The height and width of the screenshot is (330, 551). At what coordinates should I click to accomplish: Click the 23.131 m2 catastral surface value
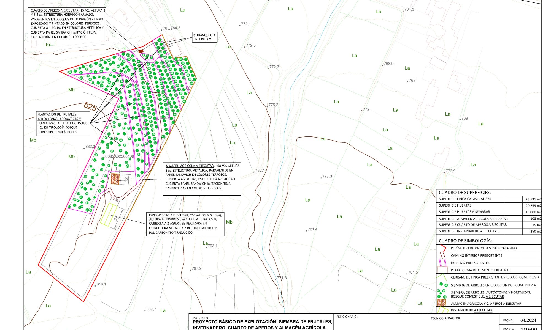[x=533, y=199]
